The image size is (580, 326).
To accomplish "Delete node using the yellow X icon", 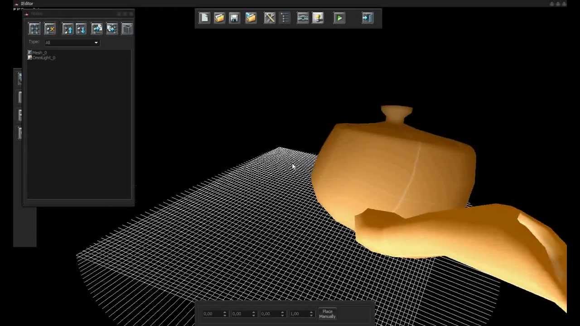I will pos(50,29).
